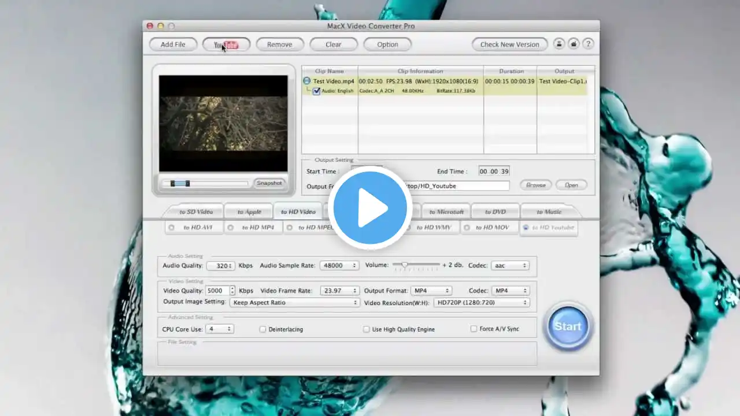The image size is (740, 416).
Task: Switch to the to Microsoft tab
Action: pyautogui.click(x=446, y=211)
